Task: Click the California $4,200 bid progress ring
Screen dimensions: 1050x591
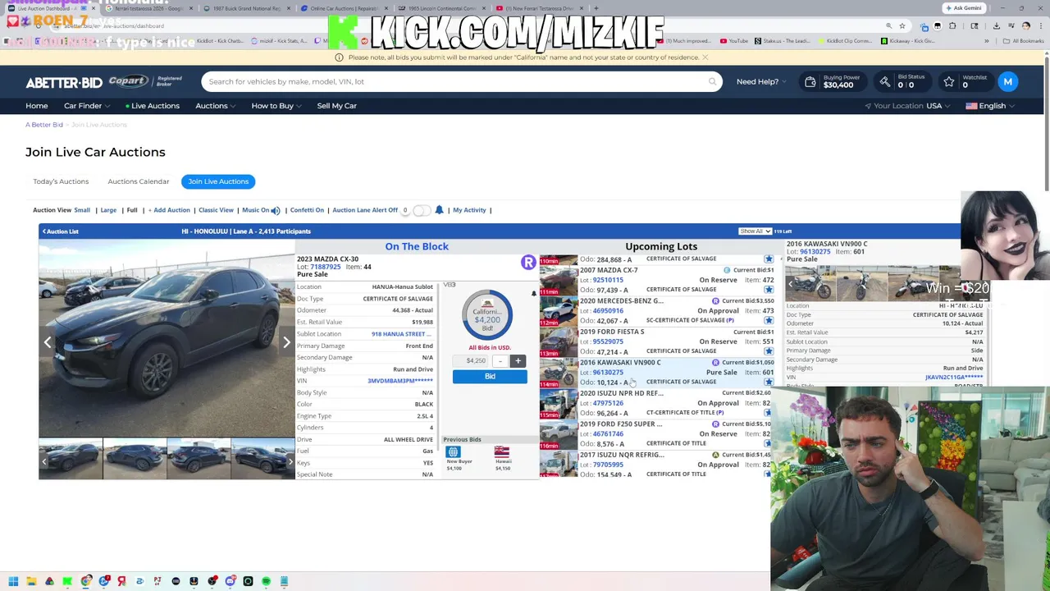Action: [x=487, y=315]
